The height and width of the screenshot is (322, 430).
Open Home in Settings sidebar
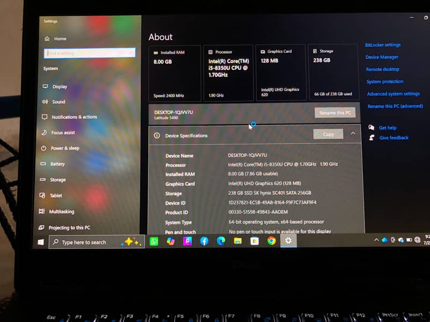pos(55,39)
